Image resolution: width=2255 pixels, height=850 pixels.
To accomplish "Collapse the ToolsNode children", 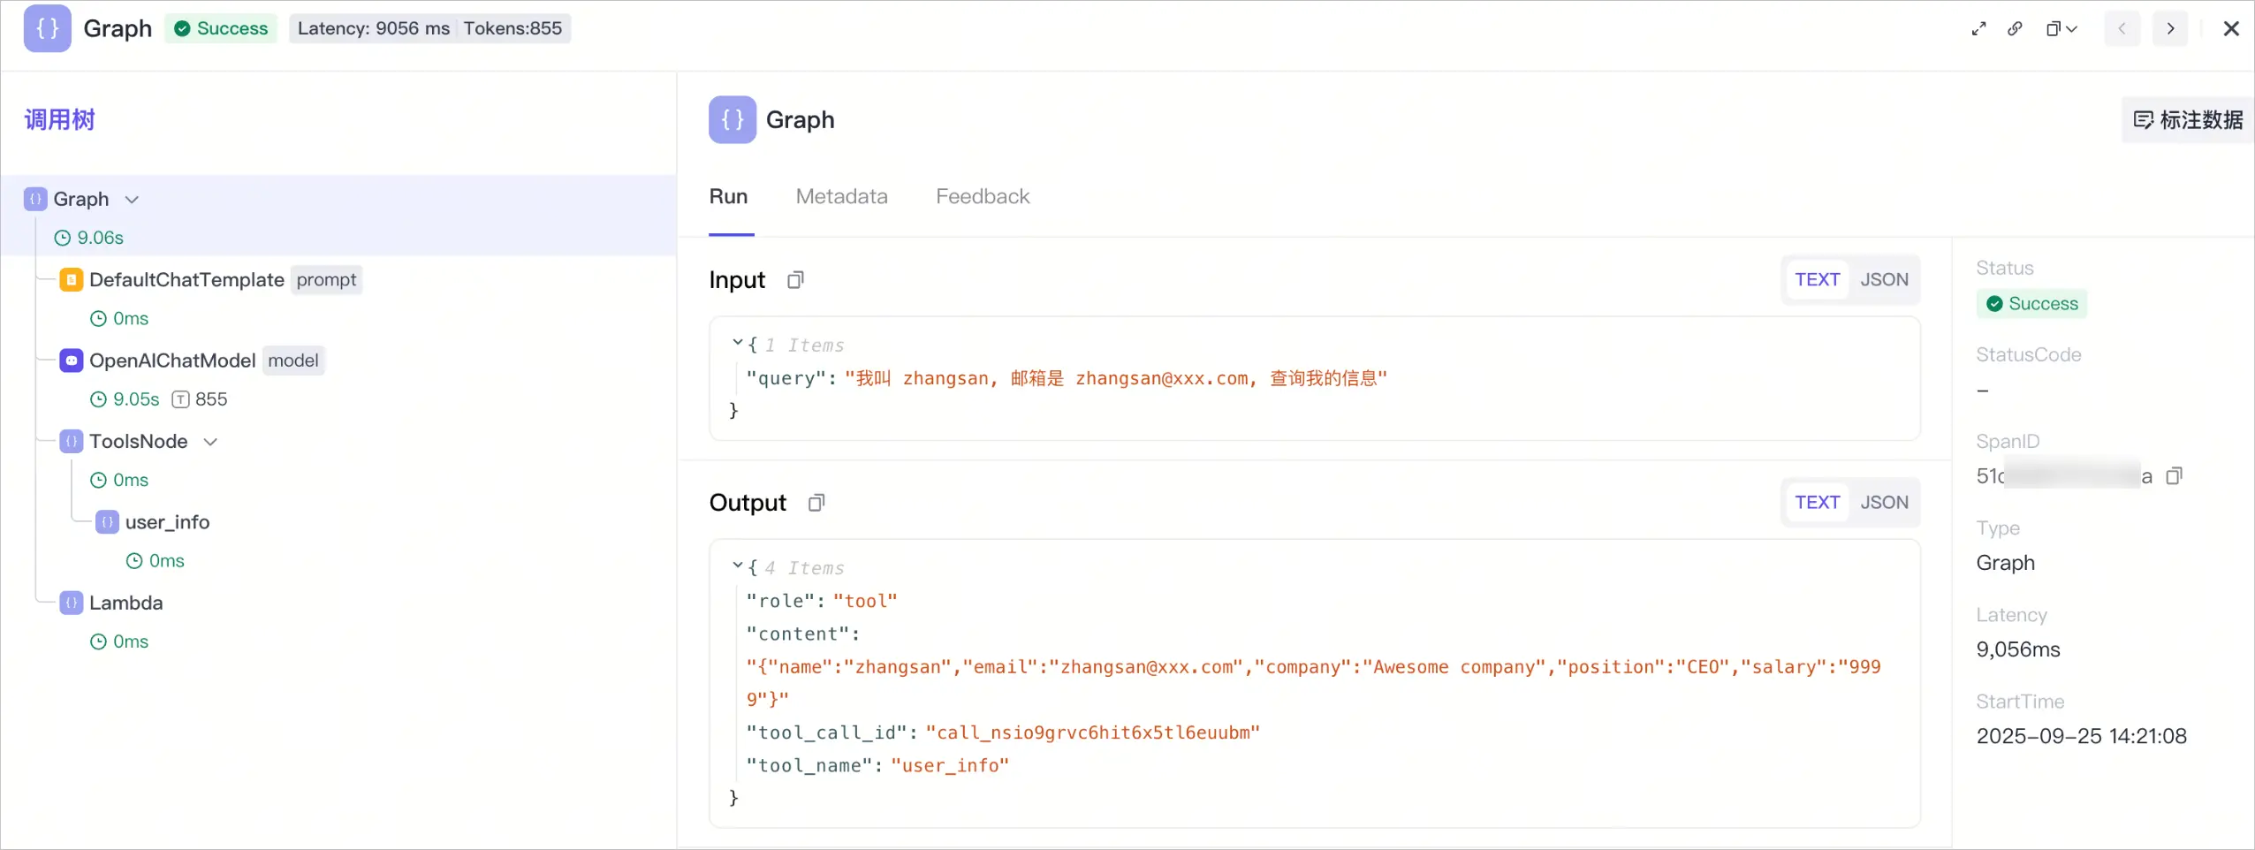I will (x=210, y=442).
